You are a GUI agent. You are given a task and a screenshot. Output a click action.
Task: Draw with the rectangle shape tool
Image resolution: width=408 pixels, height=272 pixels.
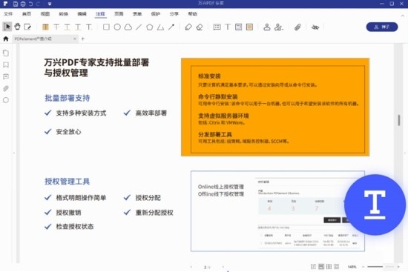[x=106, y=27]
